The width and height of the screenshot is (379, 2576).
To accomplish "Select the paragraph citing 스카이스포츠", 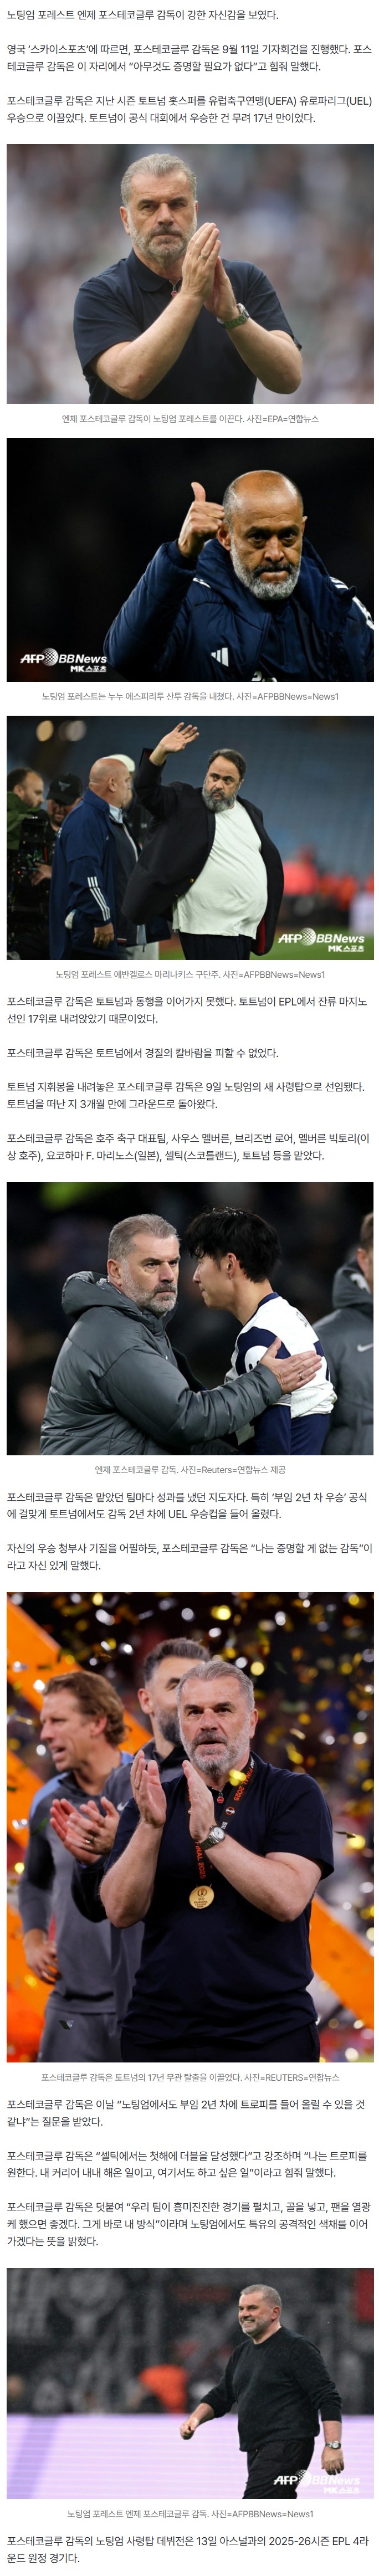I will click(x=190, y=58).
